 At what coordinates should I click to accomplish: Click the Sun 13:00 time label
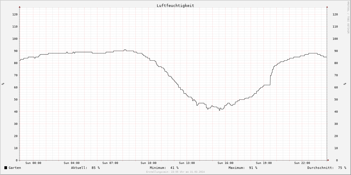[x=187, y=163]
